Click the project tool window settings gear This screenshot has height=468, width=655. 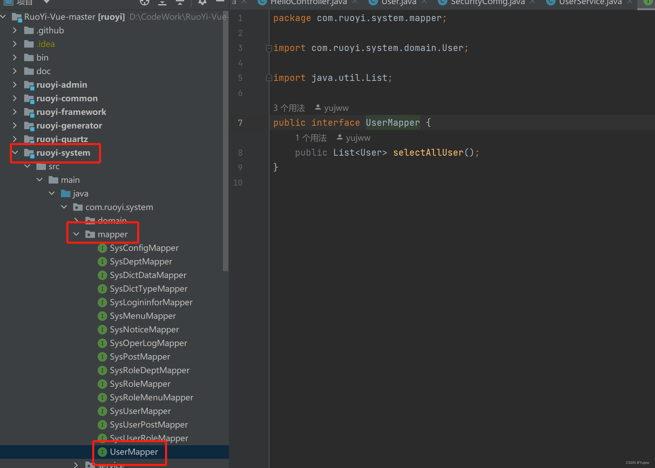point(202,2)
